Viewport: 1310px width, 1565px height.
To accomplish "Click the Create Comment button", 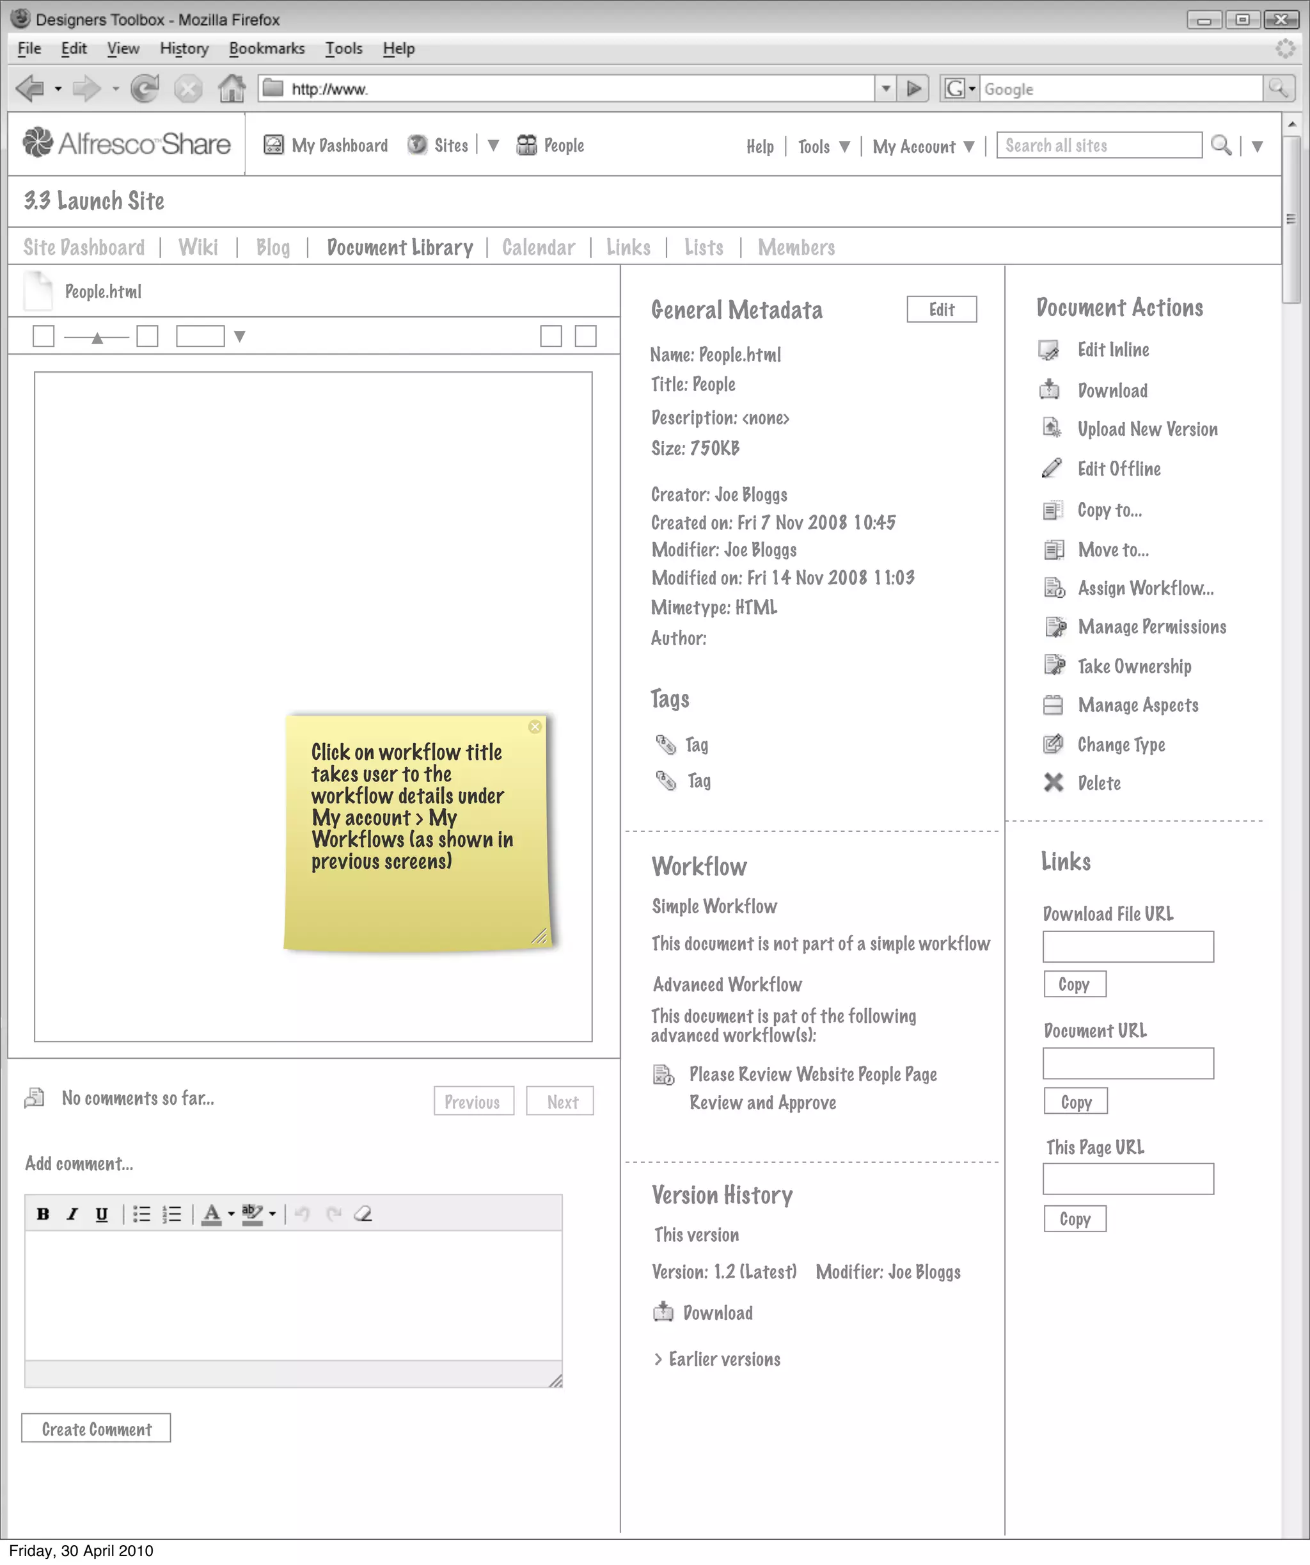I will click(x=96, y=1429).
